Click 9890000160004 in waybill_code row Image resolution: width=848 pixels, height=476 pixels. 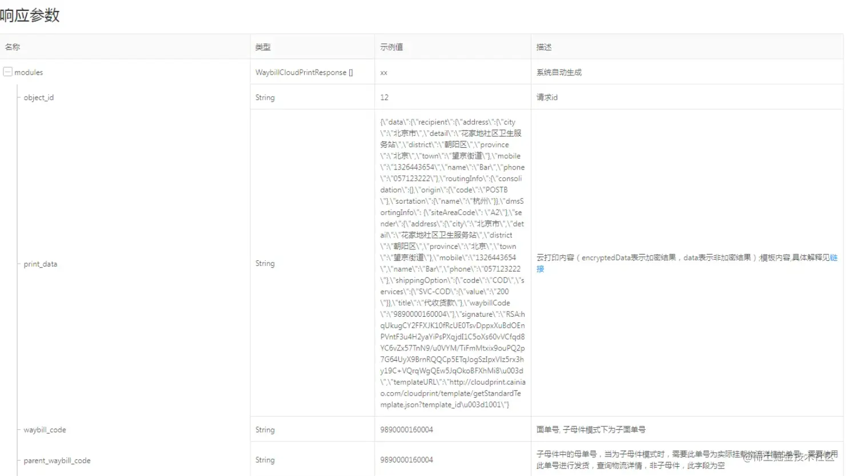pyautogui.click(x=407, y=430)
